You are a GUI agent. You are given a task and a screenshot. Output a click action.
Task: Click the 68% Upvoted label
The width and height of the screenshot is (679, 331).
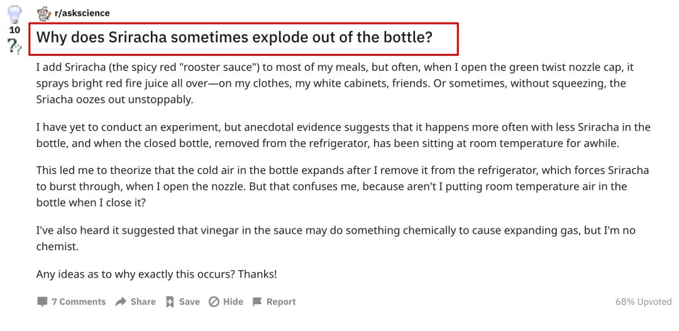coord(644,301)
